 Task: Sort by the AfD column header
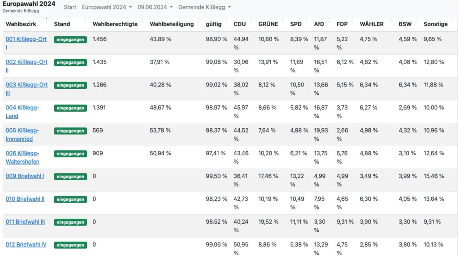point(319,24)
